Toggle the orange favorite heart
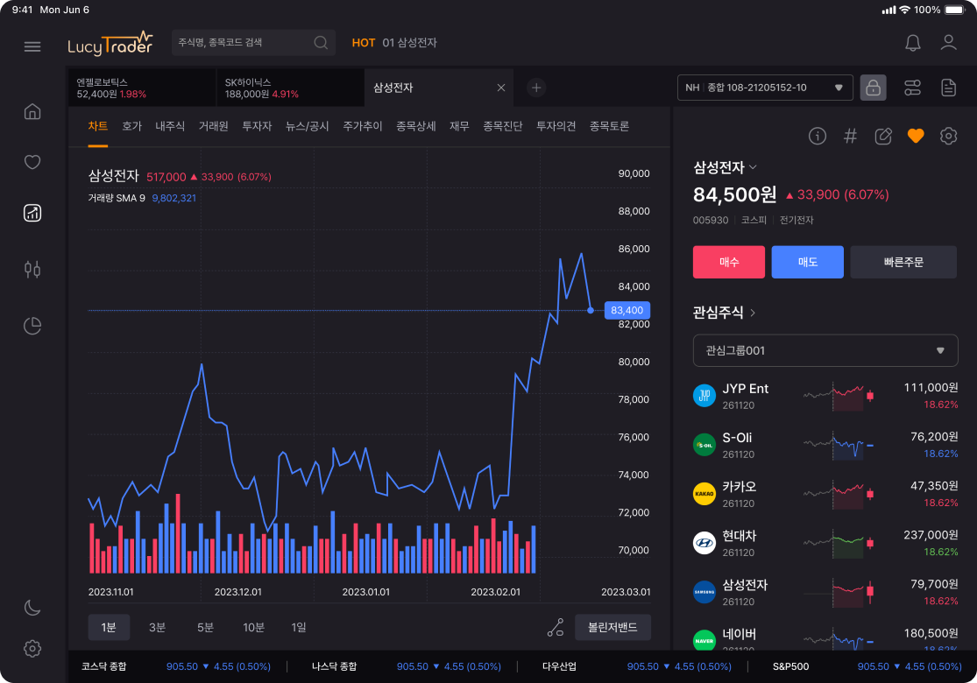 [x=916, y=136]
